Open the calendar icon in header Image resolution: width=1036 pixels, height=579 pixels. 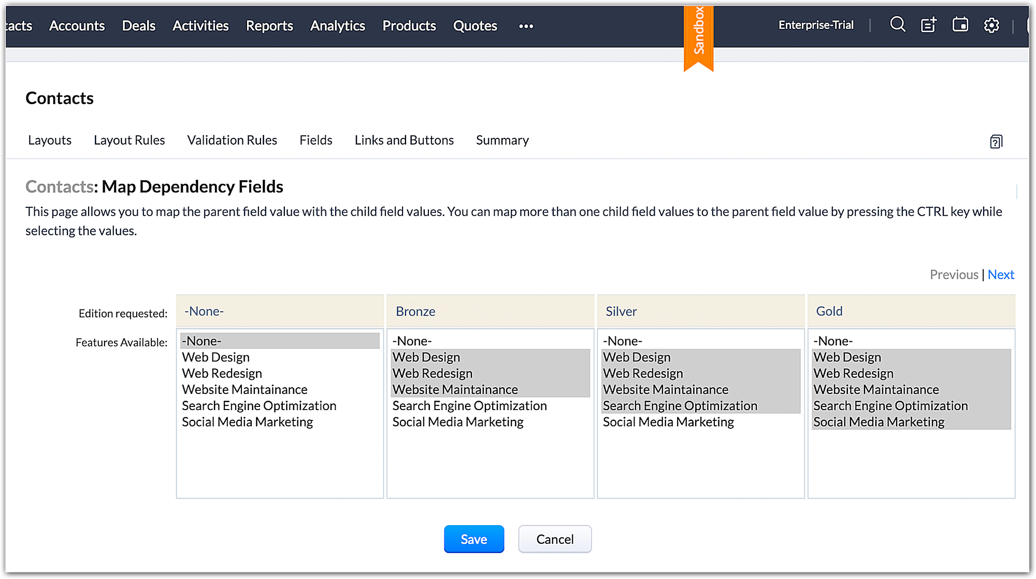point(960,25)
